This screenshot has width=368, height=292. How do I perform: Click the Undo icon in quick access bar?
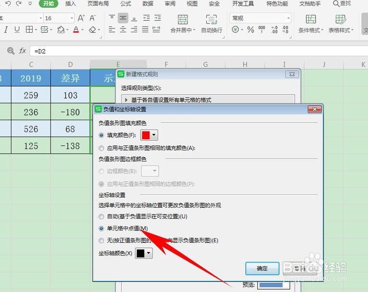8,3
